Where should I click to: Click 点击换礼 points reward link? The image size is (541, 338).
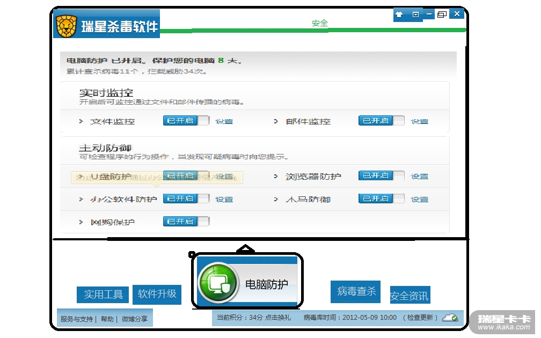278,317
